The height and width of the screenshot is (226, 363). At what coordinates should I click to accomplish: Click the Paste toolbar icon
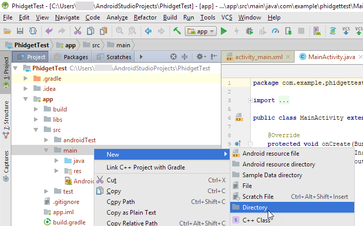click(x=103, y=31)
